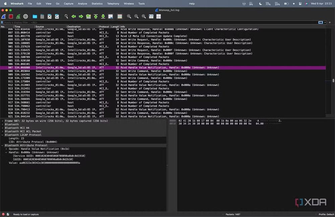This screenshot has height=217, width=335.
Task: Select packet number 912 in the list
Action: [163, 85]
